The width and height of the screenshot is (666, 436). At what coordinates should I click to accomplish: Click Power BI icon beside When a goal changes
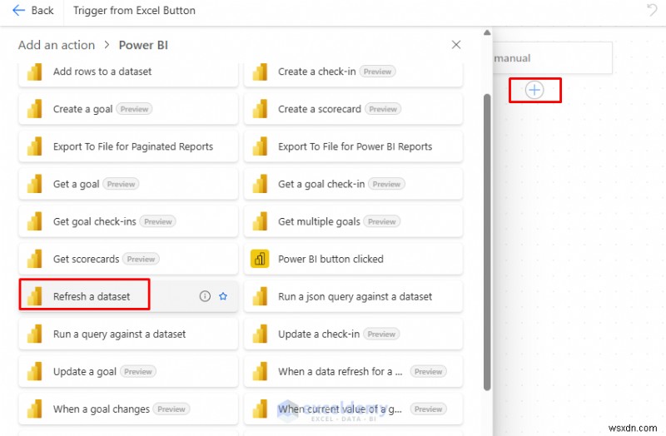35,409
